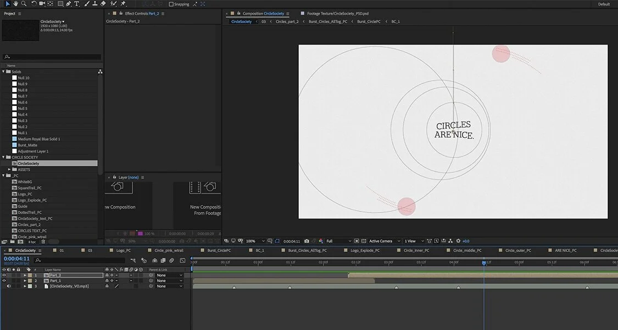Click the composition mini-flowchart icon in timeline
The width and height of the screenshot is (618, 330).
(x=133, y=260)
